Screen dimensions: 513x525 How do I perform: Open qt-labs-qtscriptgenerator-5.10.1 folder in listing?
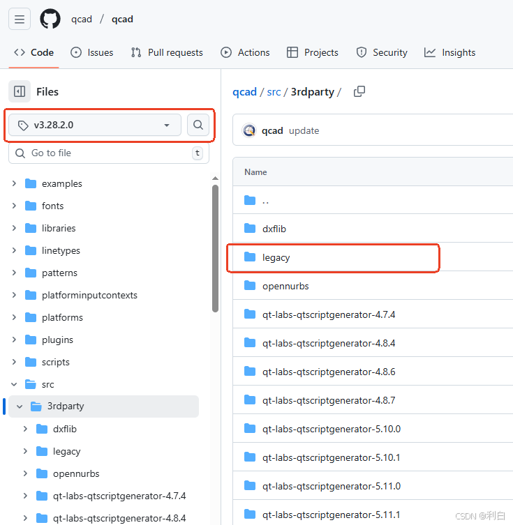332,457
